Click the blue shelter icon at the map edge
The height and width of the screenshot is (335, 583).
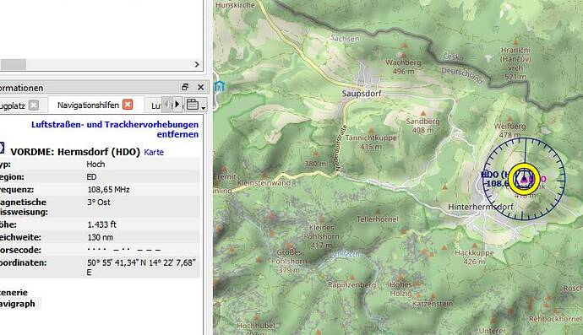tap(220, 87)
